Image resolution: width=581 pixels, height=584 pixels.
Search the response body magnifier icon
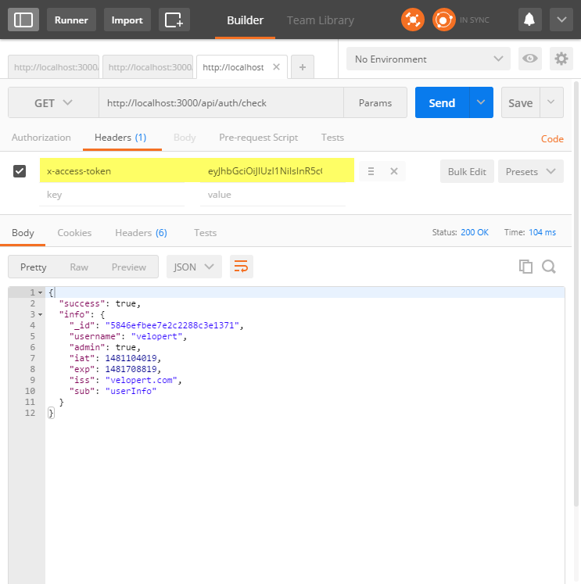tap(548, 267)
